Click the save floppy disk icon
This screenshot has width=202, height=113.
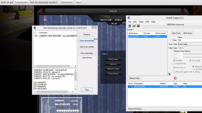(x=138, y=26)
